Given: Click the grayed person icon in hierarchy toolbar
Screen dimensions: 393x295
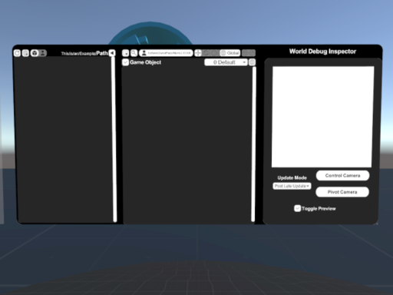Looking at the screenshot, I should pos(43,53).
